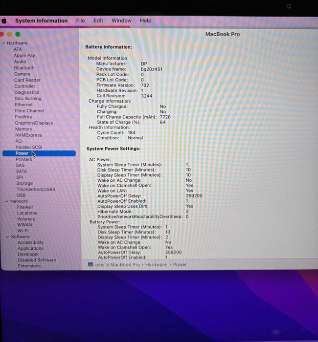Select Volumes under Network
Viewport: 318px width, 342px height.
(x=26, y=219)
